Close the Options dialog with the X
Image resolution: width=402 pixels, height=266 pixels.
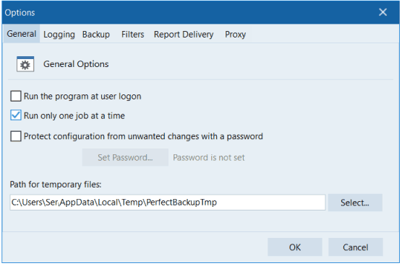click(382, 12)
